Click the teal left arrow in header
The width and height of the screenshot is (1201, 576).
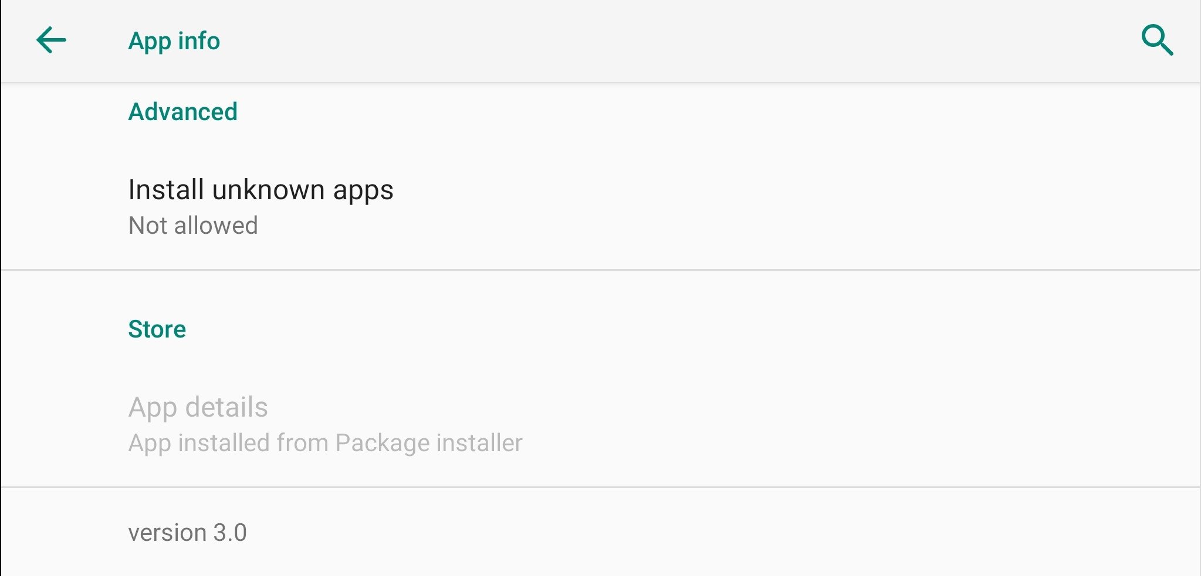(x=52, y=40)
